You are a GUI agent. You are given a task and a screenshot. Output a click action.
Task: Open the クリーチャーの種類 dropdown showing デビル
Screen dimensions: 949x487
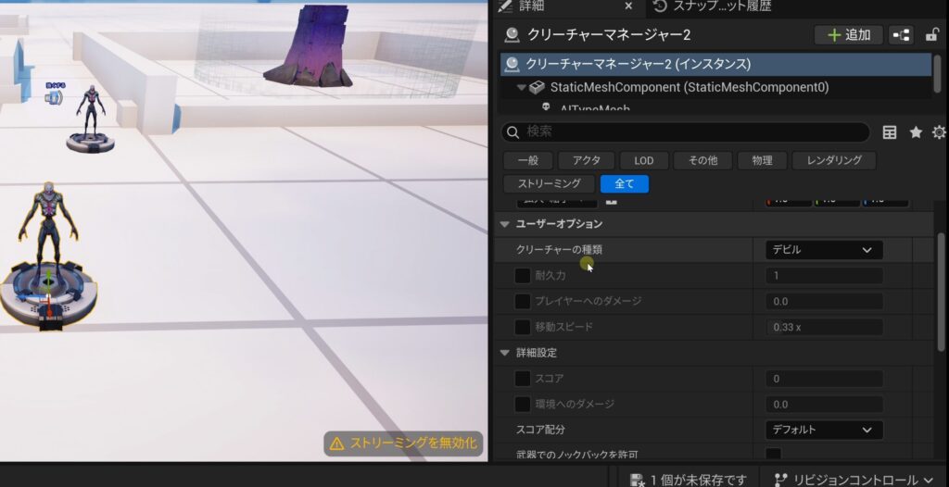pos(823,250)
